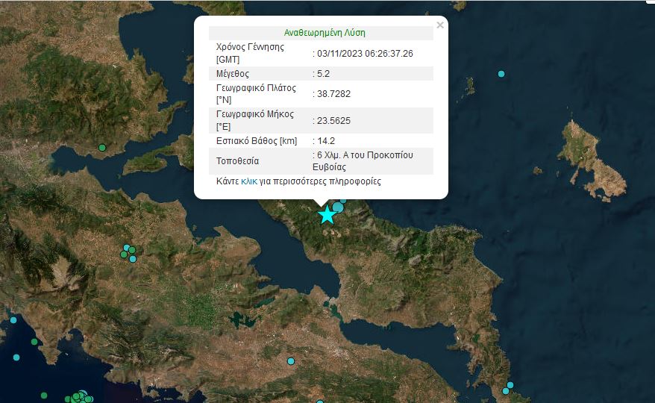655x403 pixels.
Task: Click the green marker cluster at bottom left
Action: click(x=79, y=396)
